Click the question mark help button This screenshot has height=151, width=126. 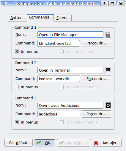104,4
